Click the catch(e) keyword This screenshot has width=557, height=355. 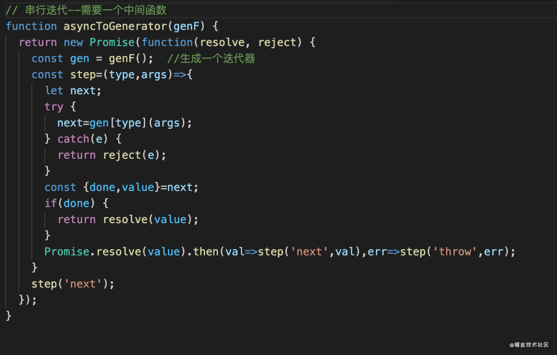pyautogui.click(x=83, y=139)
